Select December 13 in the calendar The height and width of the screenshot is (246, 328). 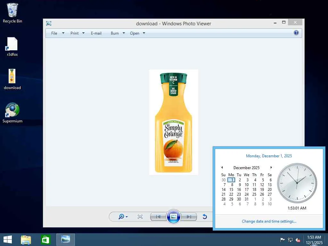point(270,185)
